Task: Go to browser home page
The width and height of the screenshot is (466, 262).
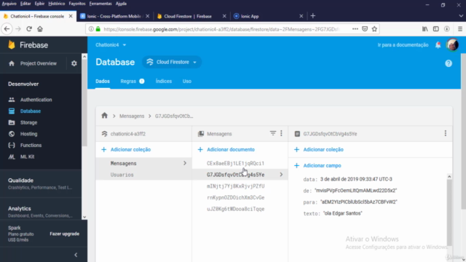Action: 40,29
